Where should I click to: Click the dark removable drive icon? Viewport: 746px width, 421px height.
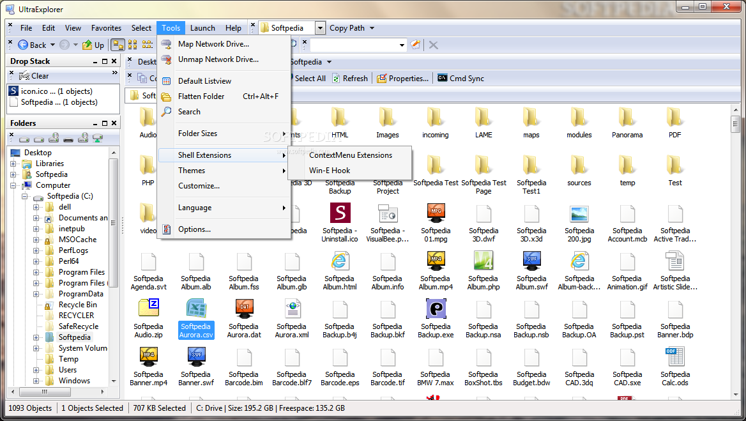pyautogui.click(x=68, y=139)
